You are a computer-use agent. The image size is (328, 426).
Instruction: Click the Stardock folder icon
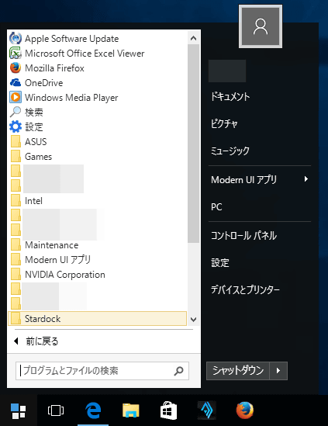[x=16, y=318]
